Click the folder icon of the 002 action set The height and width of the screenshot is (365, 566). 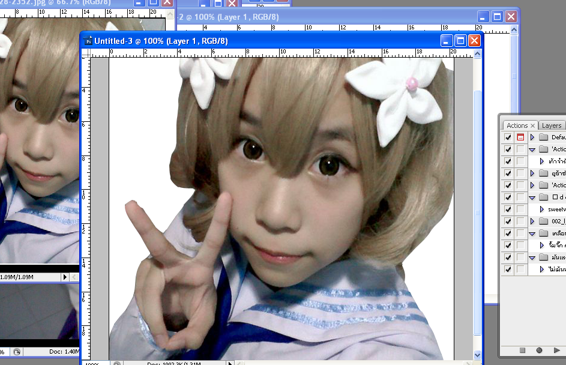[544, 221]
